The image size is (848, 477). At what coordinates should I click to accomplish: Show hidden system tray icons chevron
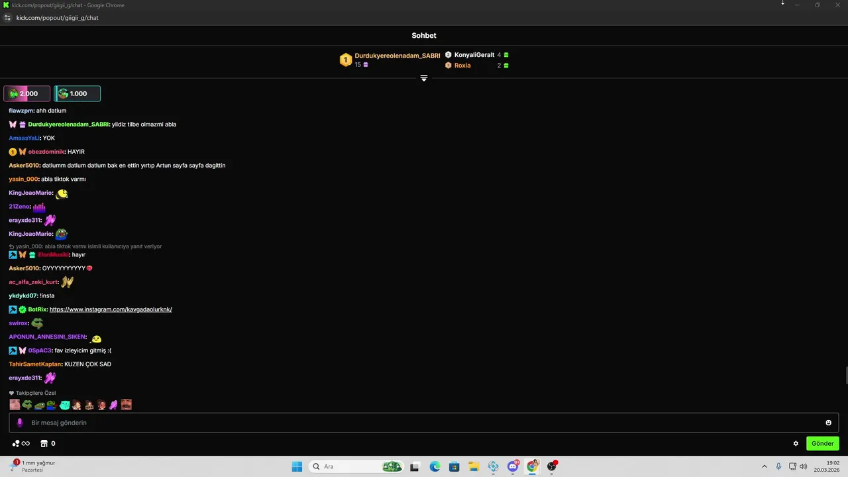point(764,466)
